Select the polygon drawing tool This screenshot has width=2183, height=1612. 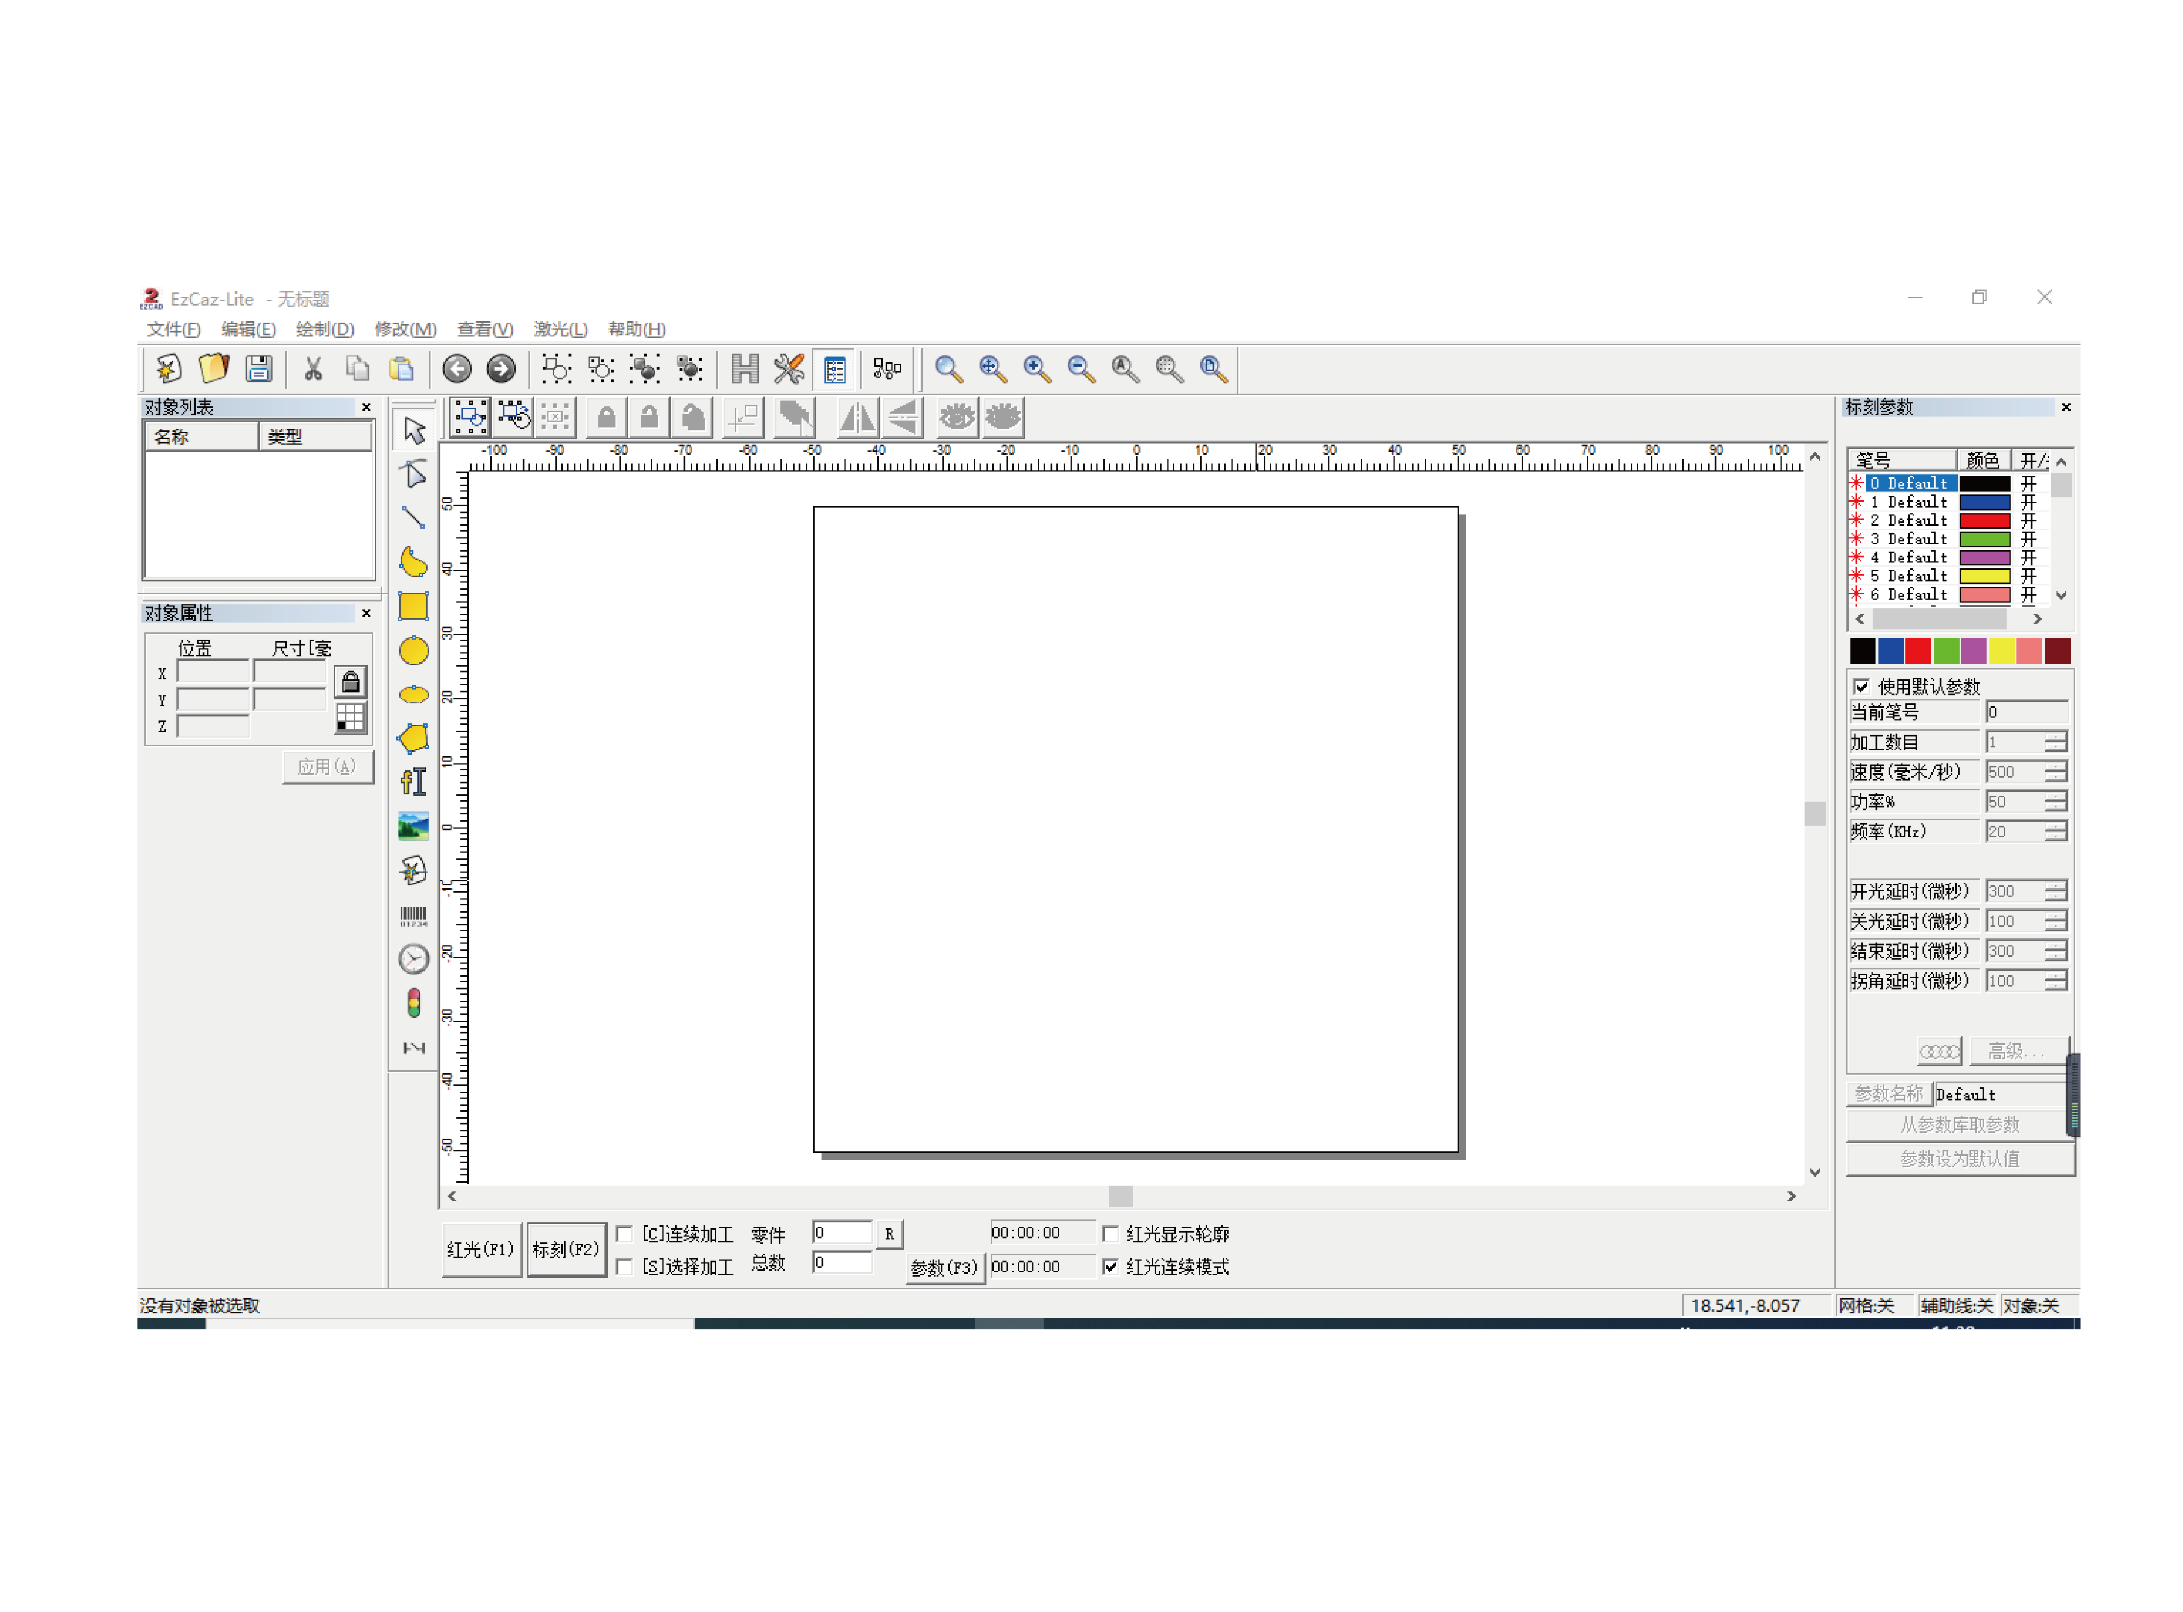tap(414, 739)
